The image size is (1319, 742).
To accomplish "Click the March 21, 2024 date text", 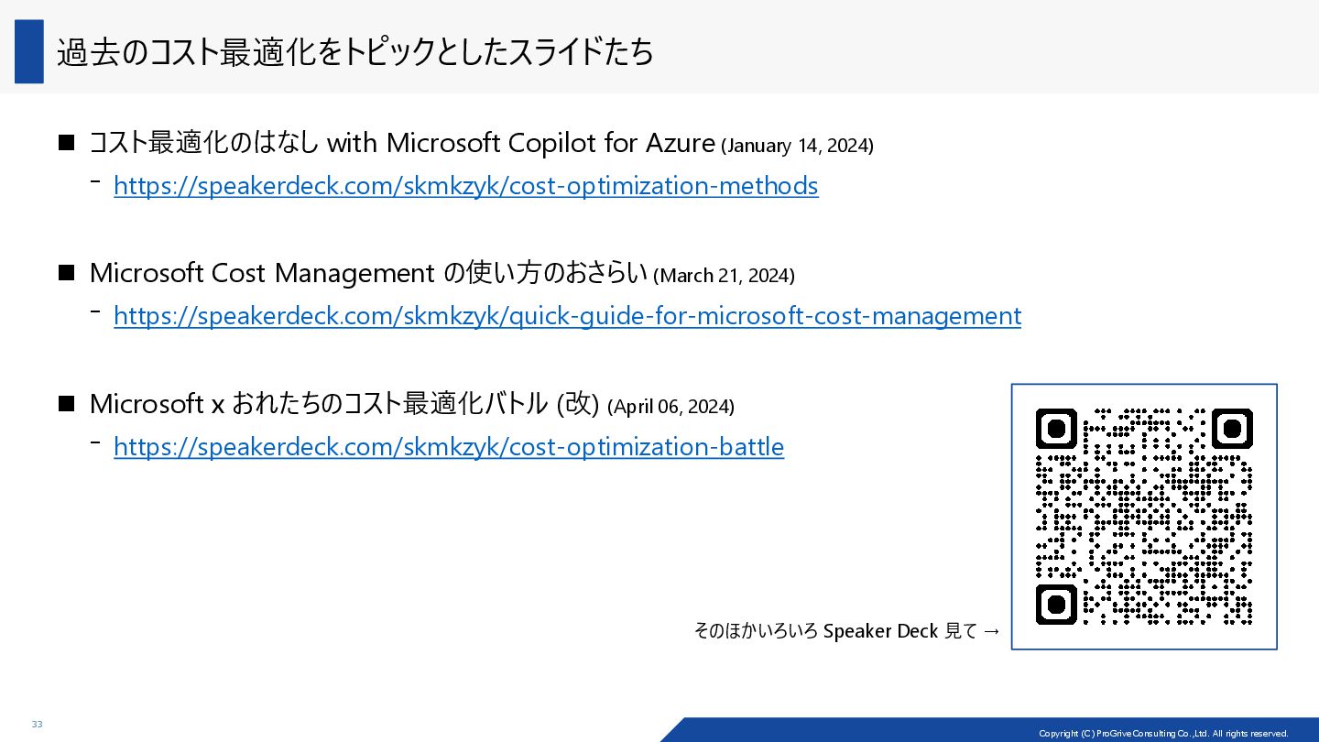I will click(724, 276).
